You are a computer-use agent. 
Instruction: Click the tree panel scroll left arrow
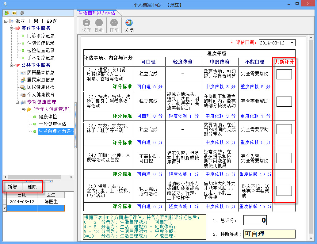tap(6, 177)
